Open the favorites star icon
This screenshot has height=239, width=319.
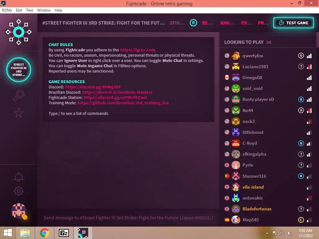click(18, 113)
